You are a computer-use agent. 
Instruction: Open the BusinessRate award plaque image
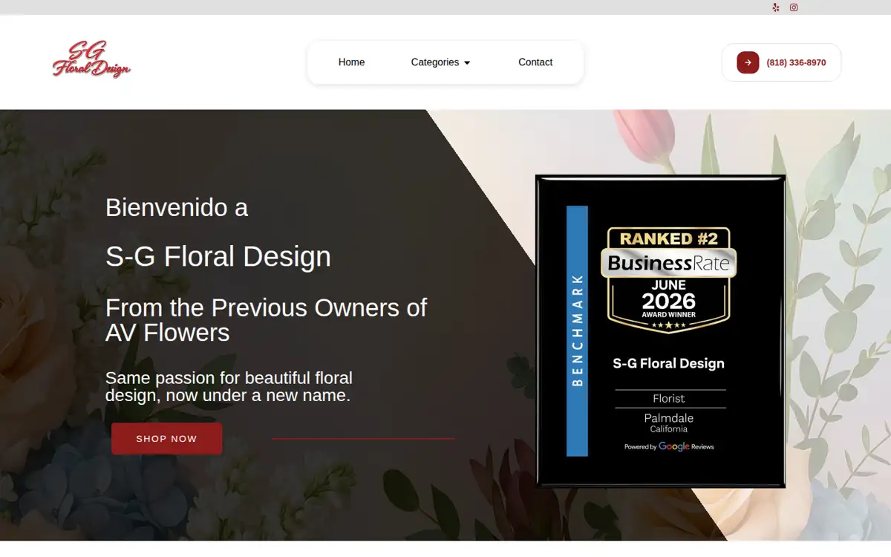661,331
